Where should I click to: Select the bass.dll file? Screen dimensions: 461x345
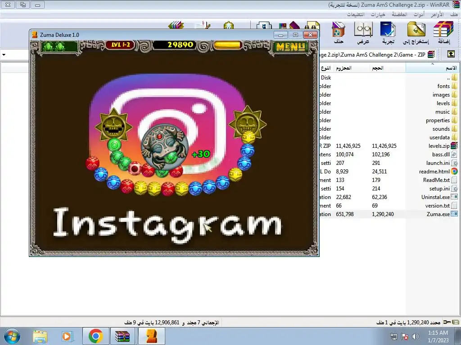pos(389,155)
